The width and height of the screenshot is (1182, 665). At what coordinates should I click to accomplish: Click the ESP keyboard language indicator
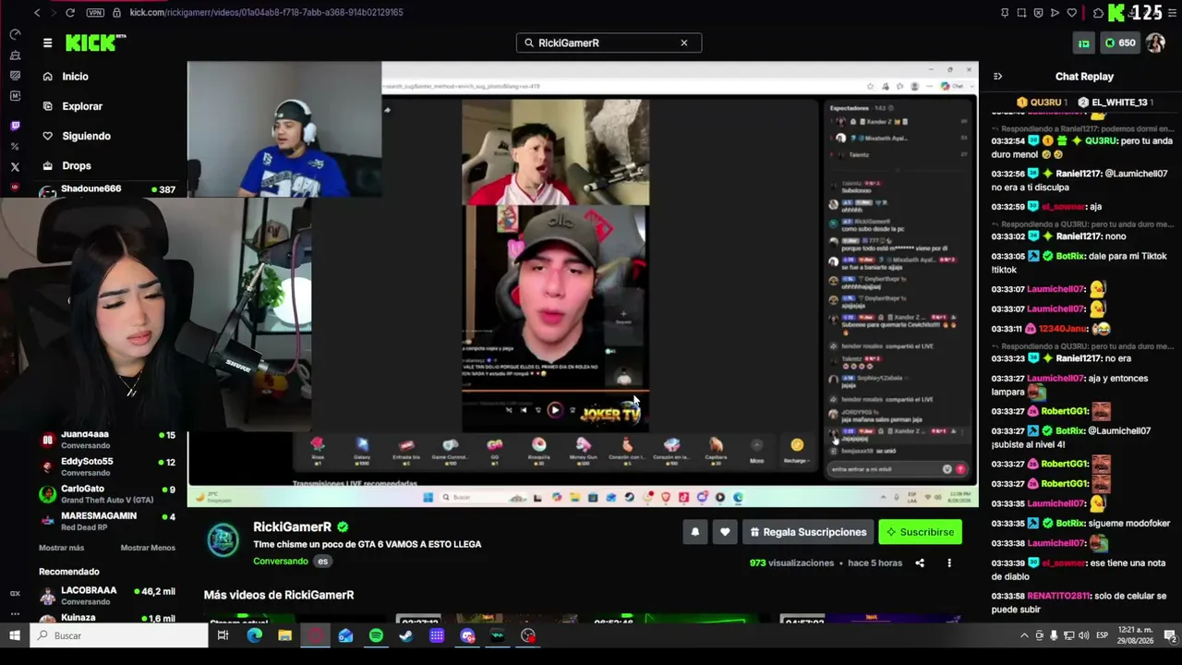pyautogui.click(x=1102, y=635)
